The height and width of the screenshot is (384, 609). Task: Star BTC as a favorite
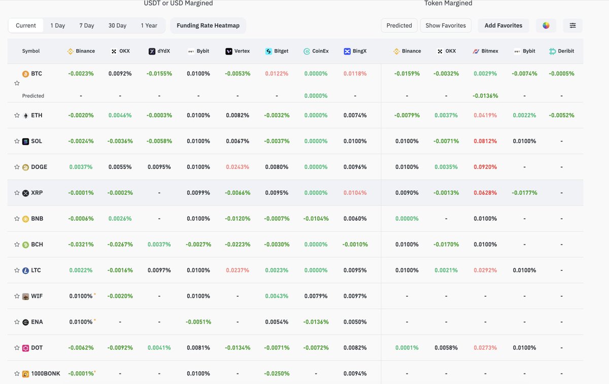tap(17, 83)
